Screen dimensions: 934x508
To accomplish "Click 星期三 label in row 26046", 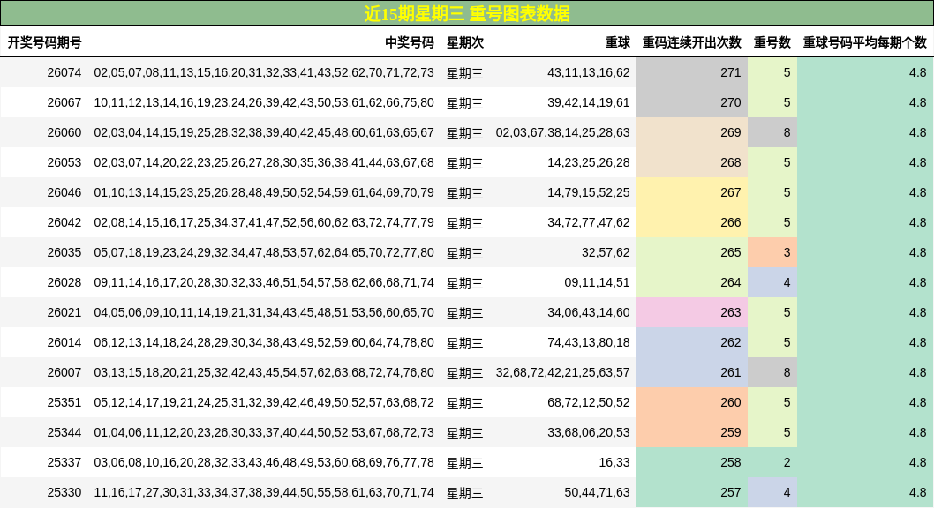I will point(463,193).
